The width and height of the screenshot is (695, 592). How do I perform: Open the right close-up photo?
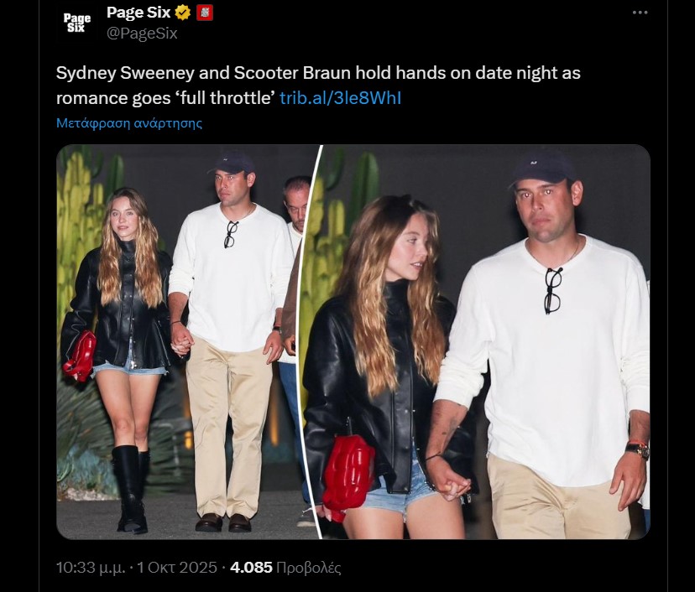click(x=485, y=341)
